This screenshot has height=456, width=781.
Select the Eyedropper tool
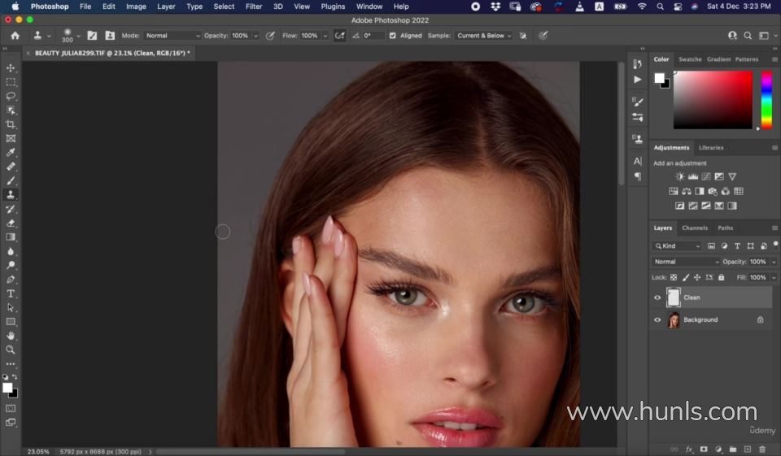(x=11, y=153)
